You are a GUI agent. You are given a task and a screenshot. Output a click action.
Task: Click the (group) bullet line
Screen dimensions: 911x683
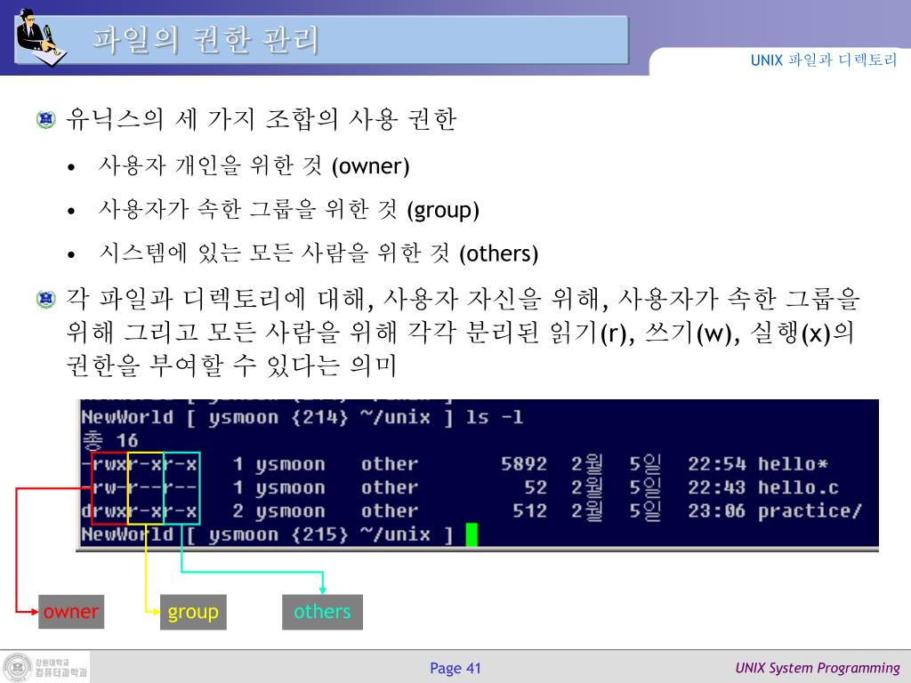click(x=289, y=210)
